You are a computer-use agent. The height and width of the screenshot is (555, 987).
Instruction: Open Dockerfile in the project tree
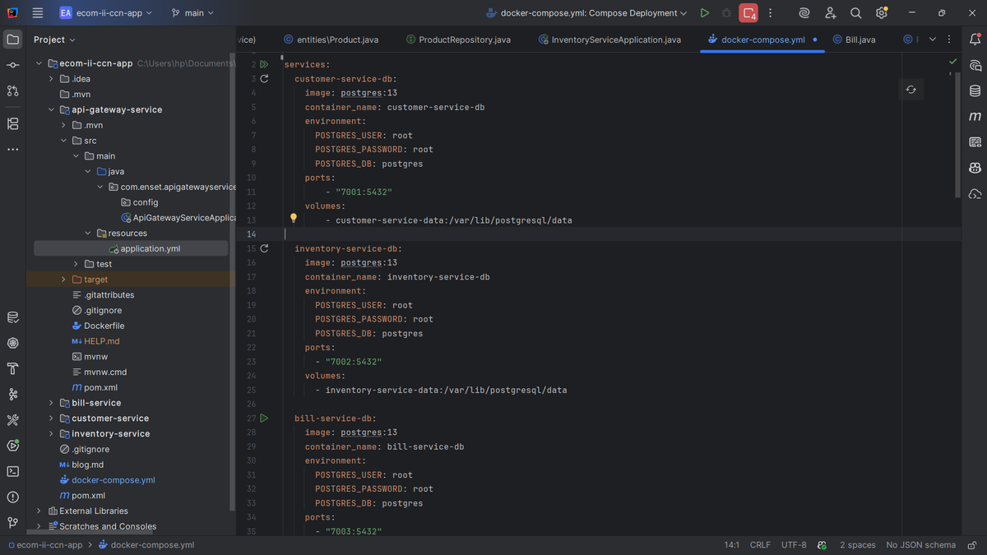tap(104, 326)
